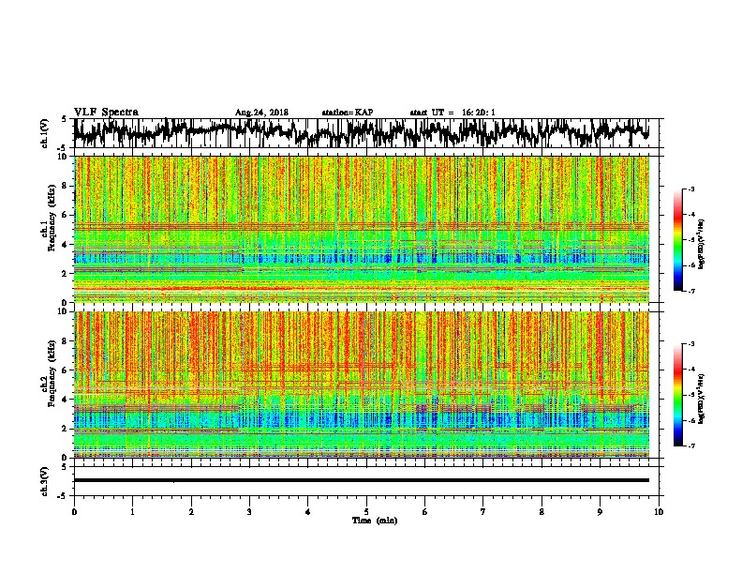Click the "Time (min)" axis title
The height and width of the screenshot is (574, 742).
pos(375,521)
